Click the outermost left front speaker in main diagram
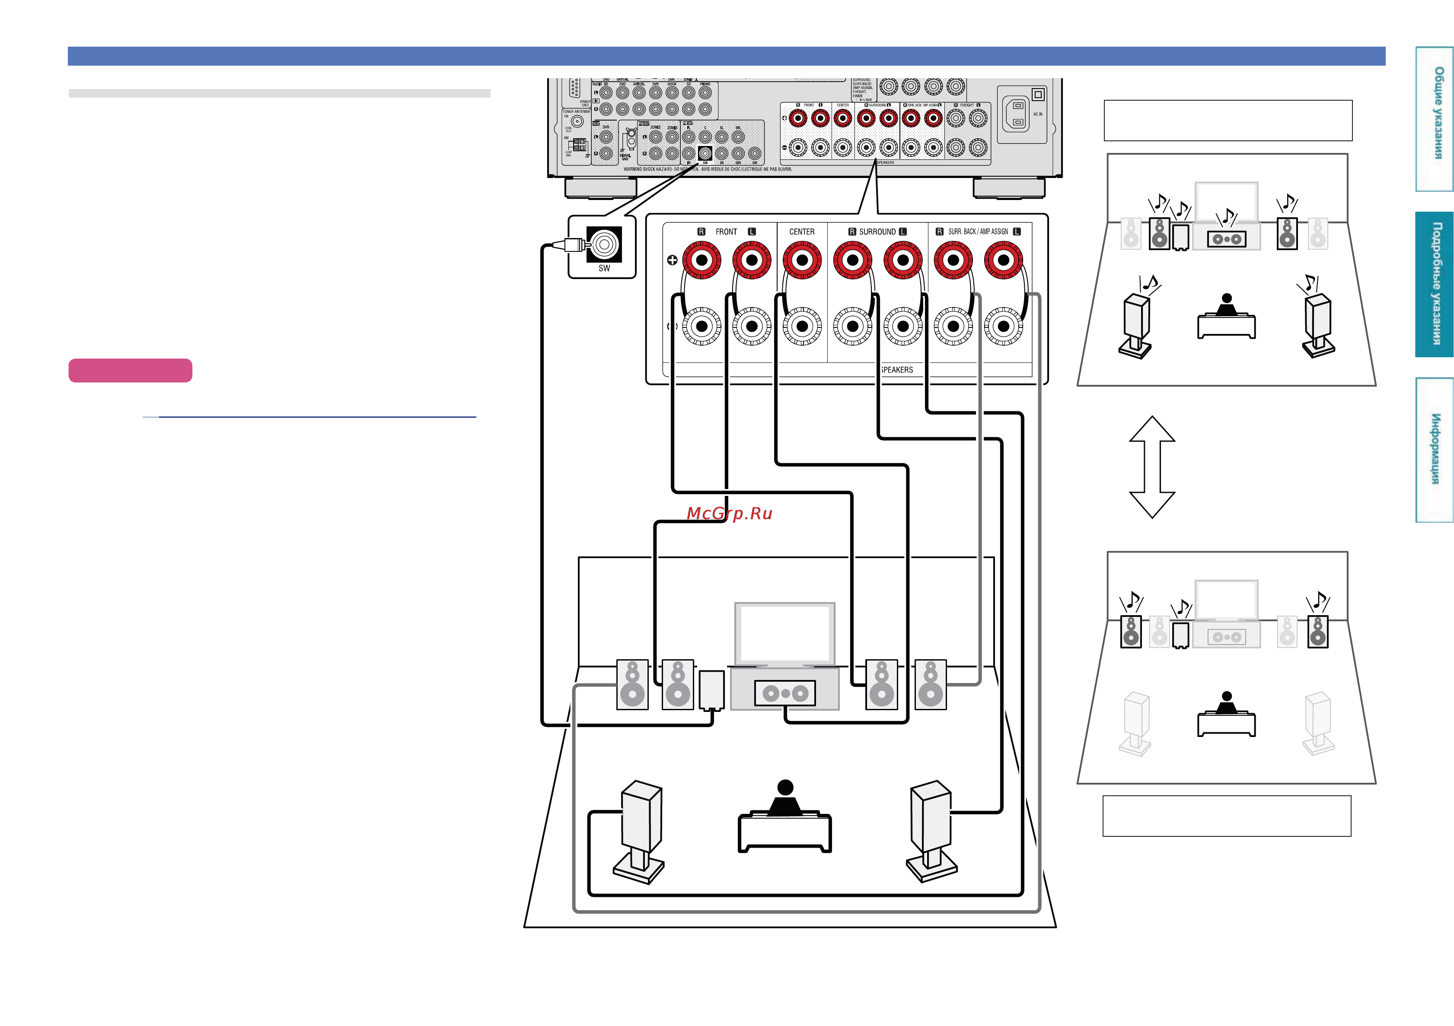Viewport: 1454px width, 1026px height. (633, 684)
